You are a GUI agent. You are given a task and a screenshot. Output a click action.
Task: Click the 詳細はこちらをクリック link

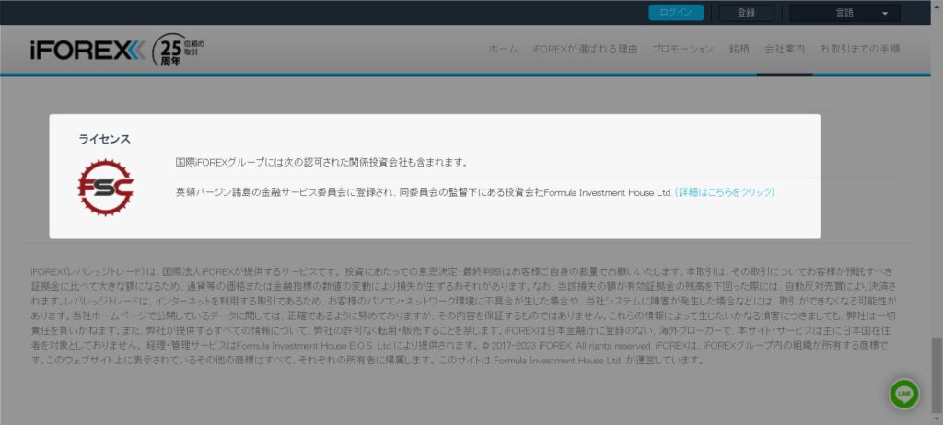pos(725,192)
